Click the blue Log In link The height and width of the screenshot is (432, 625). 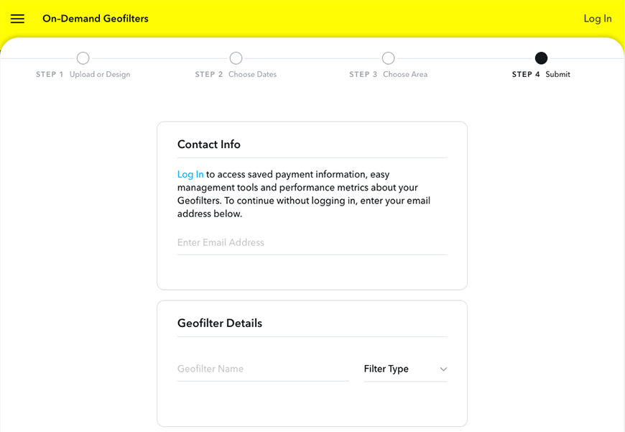(190, 174)
